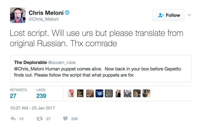Click the @Chris_Meloni mention inside quoted tweet
Viewport: 203px width, 126px height.
(x=29, y=70)
